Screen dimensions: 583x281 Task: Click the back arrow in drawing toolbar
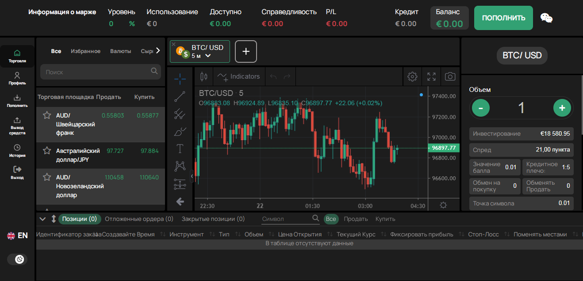[180, 201]
